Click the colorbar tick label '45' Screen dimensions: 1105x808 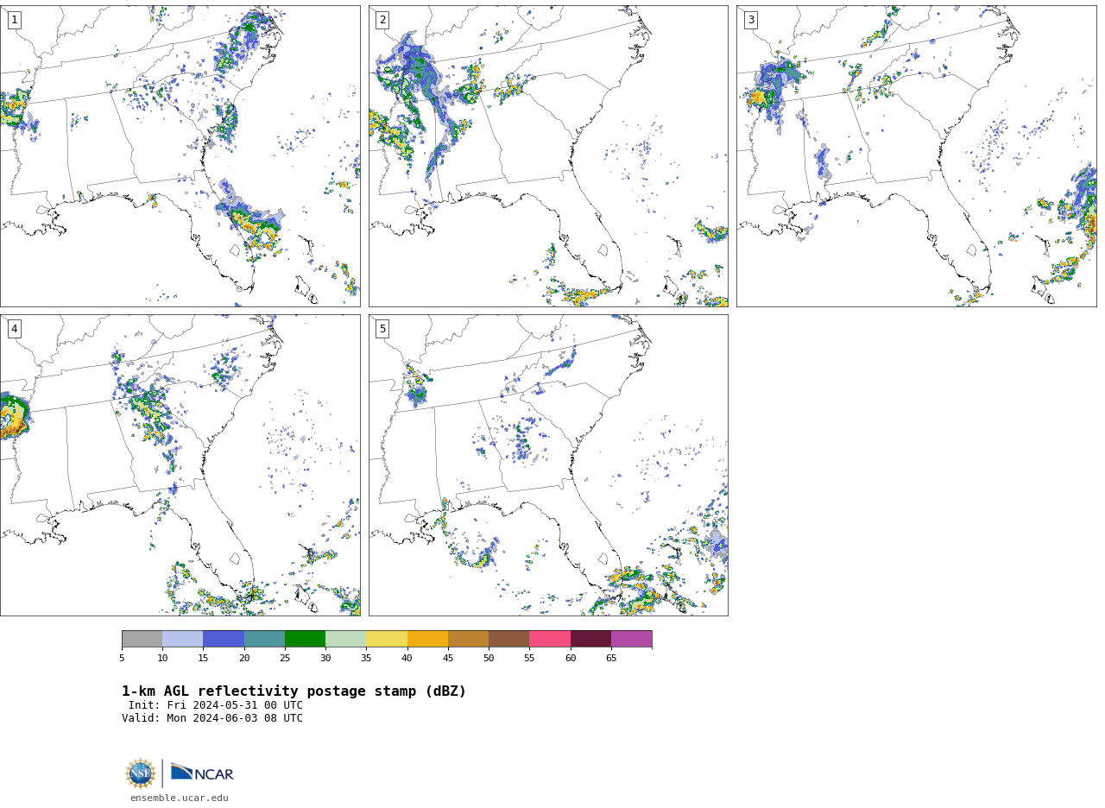coord(448,659)
